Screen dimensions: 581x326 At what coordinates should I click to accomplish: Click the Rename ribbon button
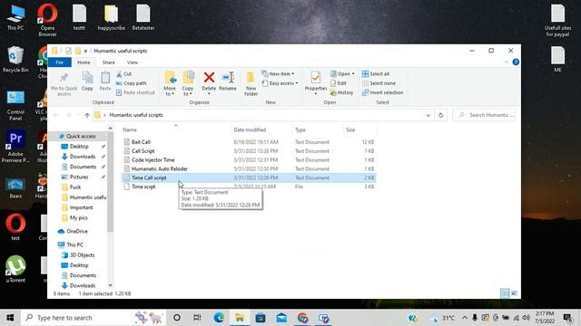pyautogui.click(x=228, y=81)
